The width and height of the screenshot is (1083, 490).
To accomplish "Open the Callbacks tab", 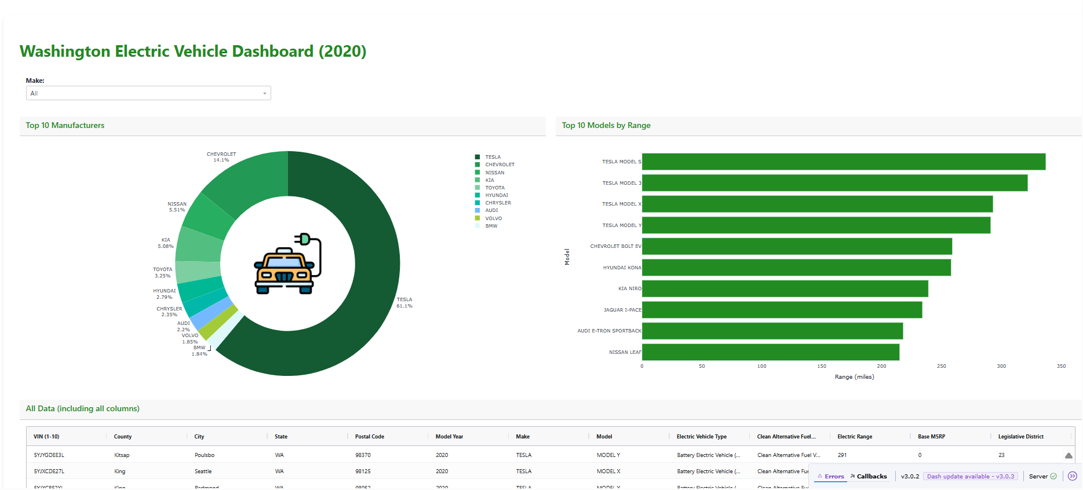I will point(871,476).
